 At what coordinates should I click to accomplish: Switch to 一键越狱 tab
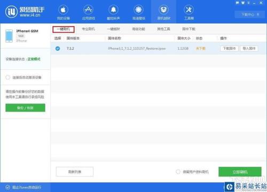[x=114, y=29]
